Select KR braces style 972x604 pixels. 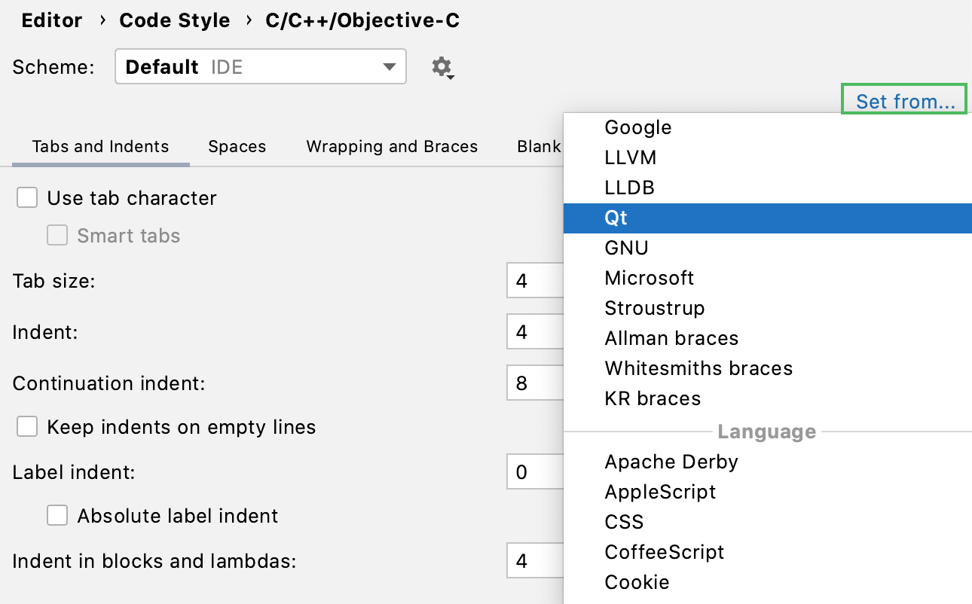pyautogui.click(x=768, y=398)
